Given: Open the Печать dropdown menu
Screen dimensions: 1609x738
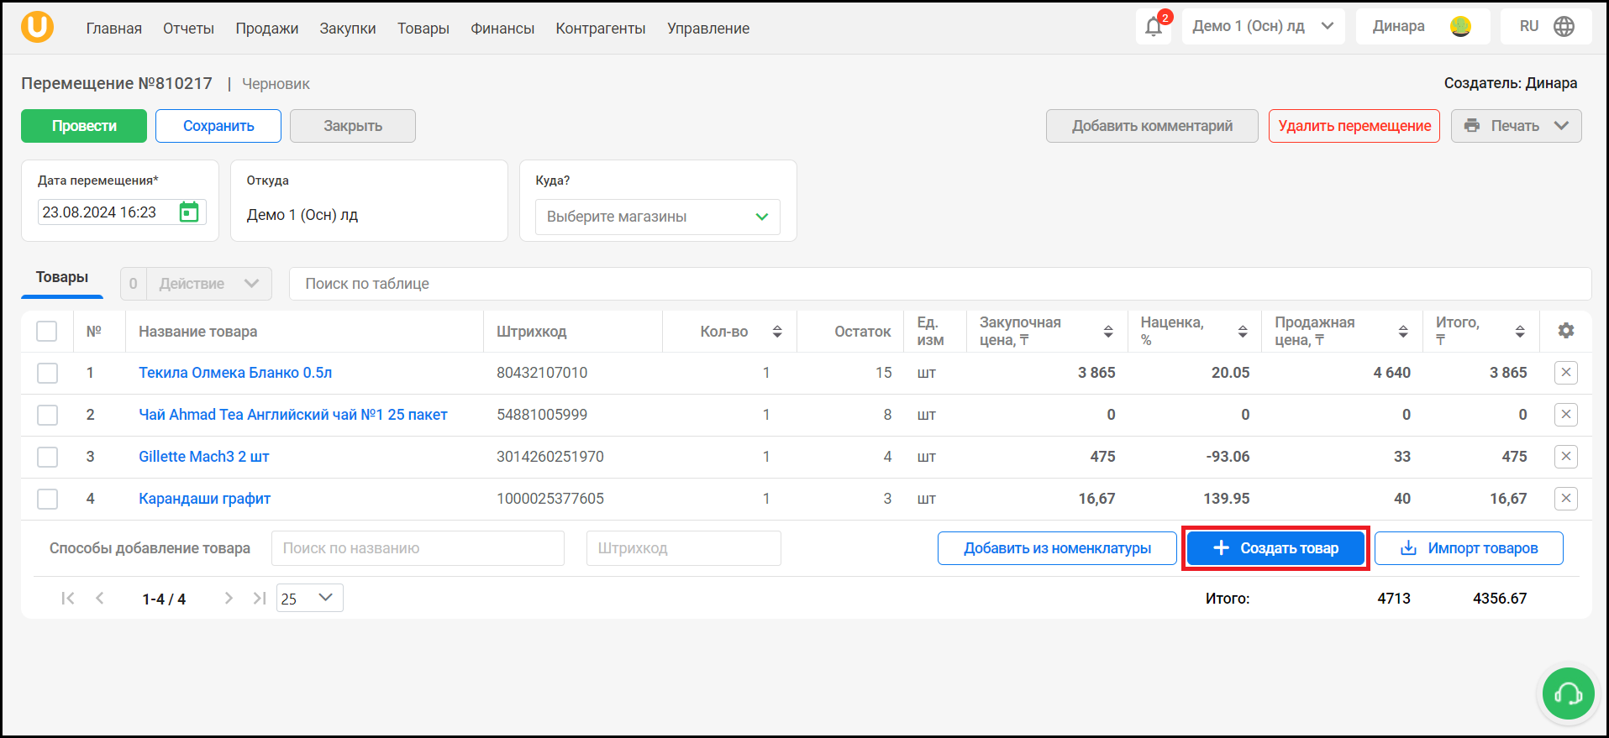Looking at the screenshot, I should click(1517, 126).
